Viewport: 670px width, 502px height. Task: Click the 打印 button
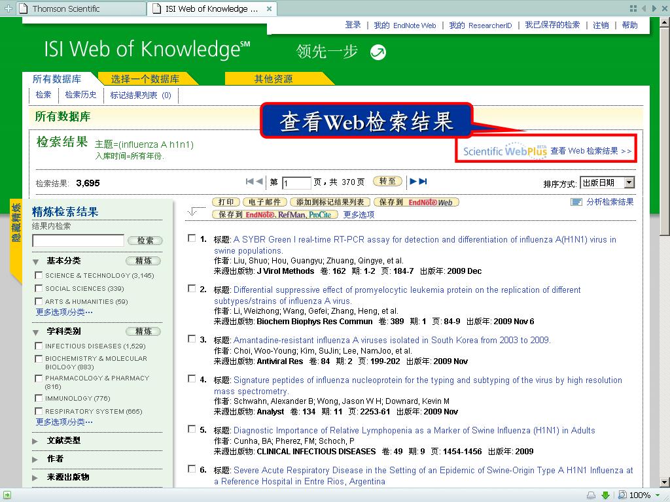click(x=226, y=202)
